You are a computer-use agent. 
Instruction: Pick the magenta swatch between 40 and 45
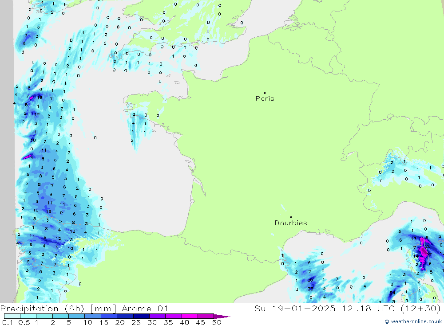coord(190,316)
